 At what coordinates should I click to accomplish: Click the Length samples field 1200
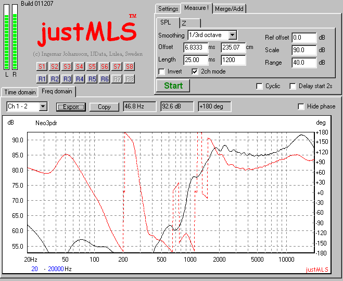pyautogui.click(x=233, y=60)
